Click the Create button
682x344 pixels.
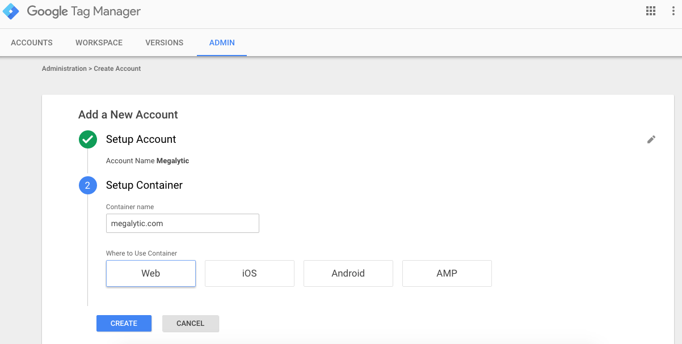(x=124, y=323)
